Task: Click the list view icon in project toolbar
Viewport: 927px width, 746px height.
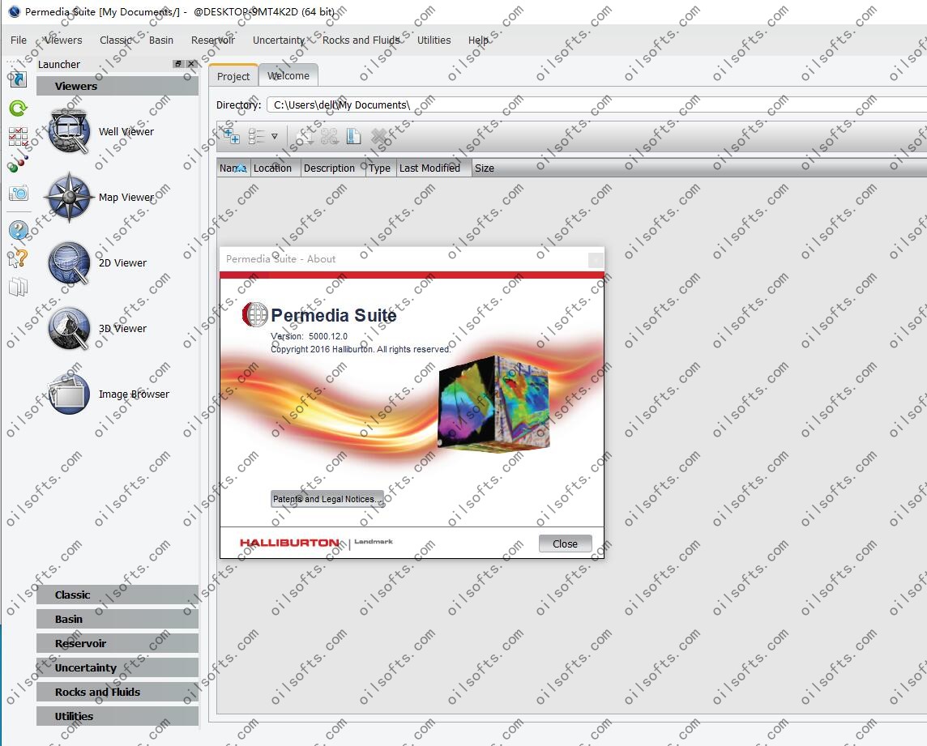Action: click(257, 137)
